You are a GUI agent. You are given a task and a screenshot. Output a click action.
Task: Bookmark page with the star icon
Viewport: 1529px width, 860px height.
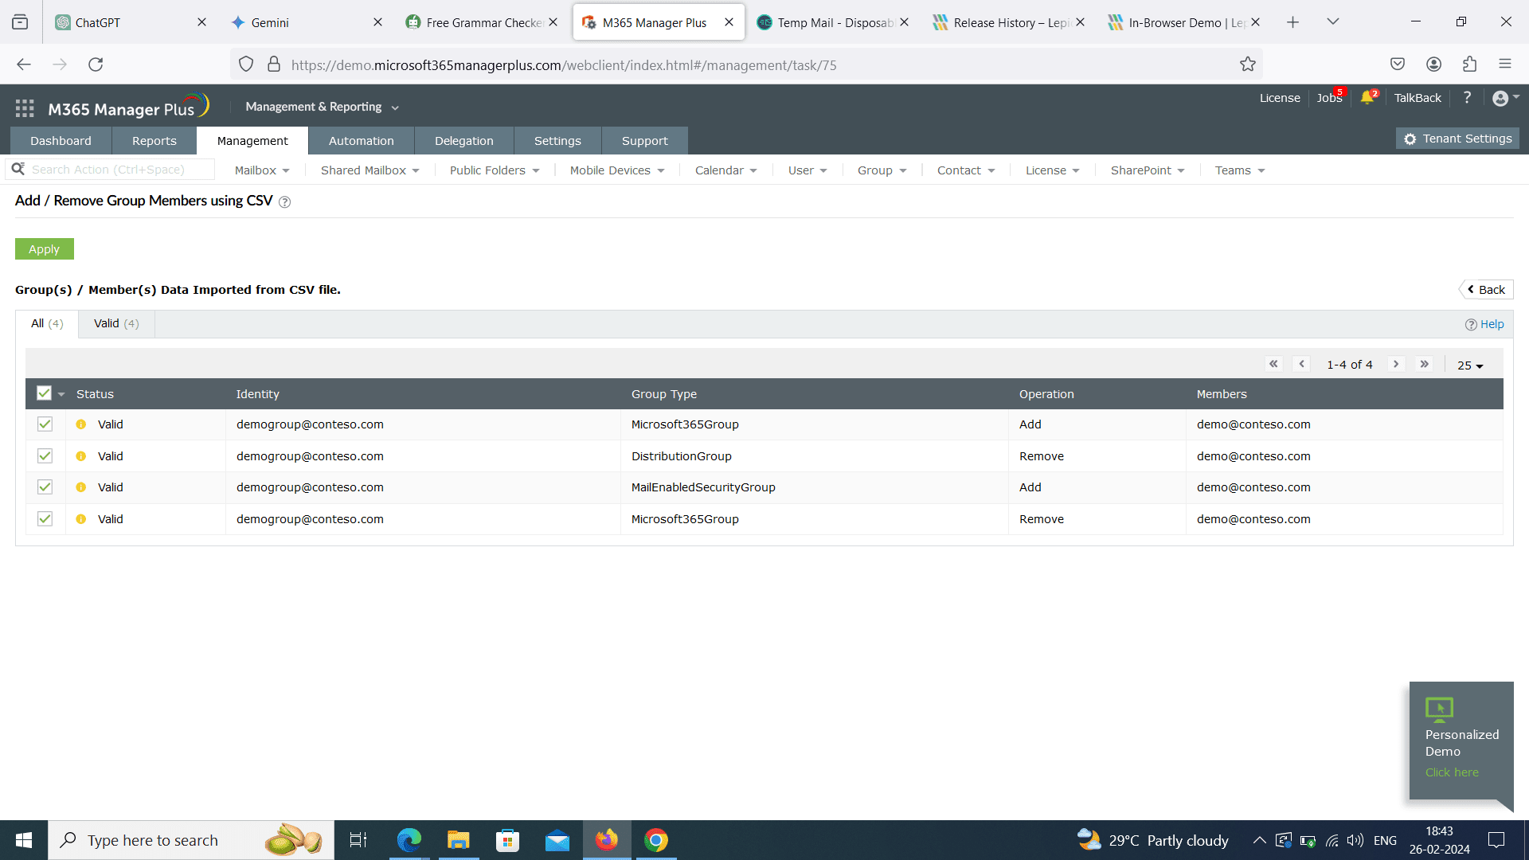[x=1247, y=64]
